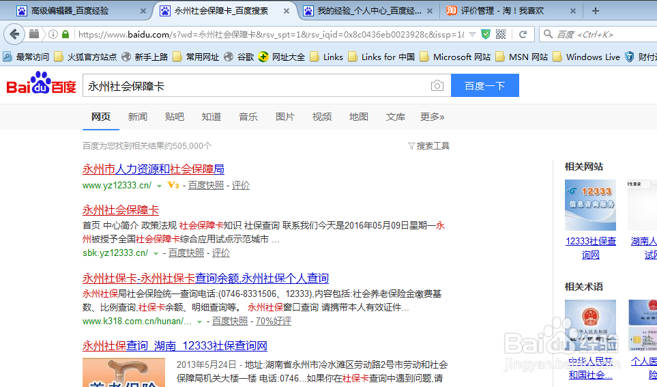Open 百度快照 for www.yz12333.cn
This screenshot has width=657, height=387.
(206, 185)
